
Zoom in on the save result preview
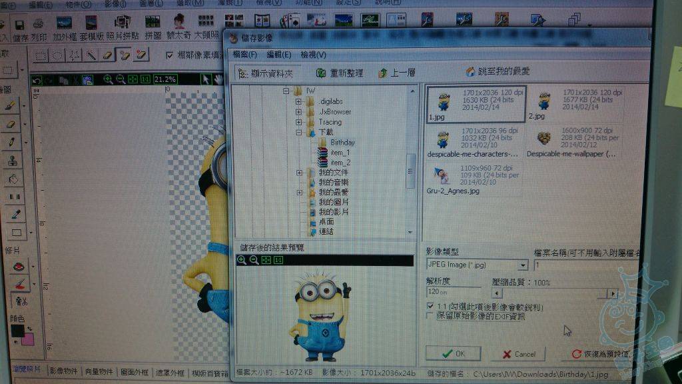242,259
